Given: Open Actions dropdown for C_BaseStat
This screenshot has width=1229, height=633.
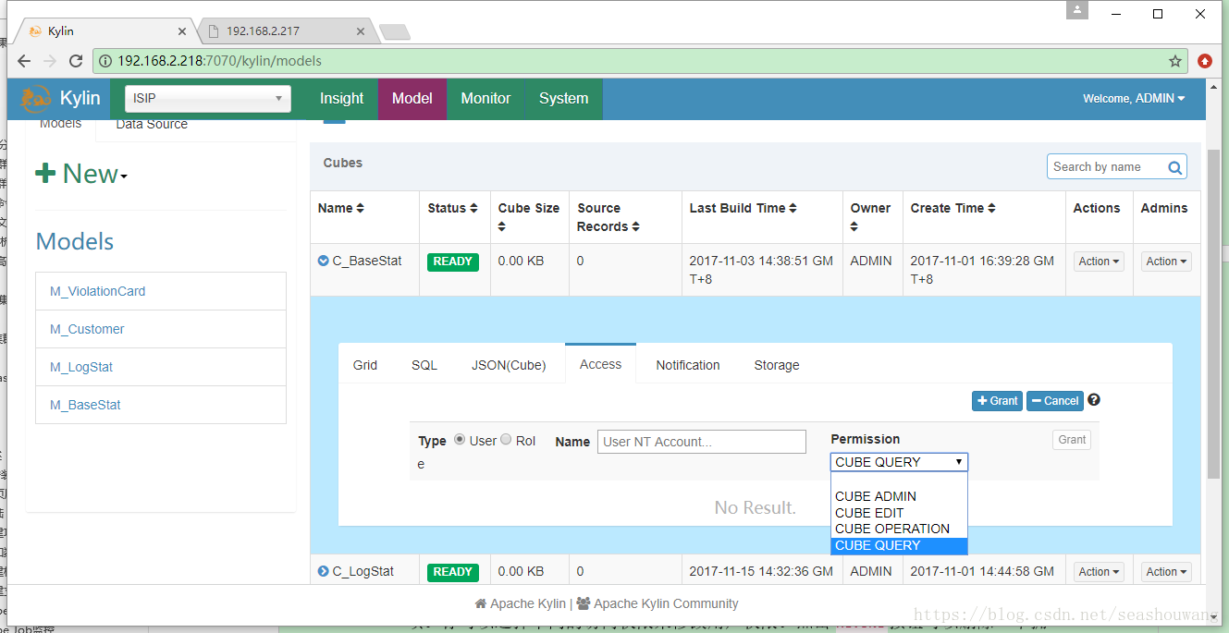Looking at the screenshot, I should (x=1099, y=262).
